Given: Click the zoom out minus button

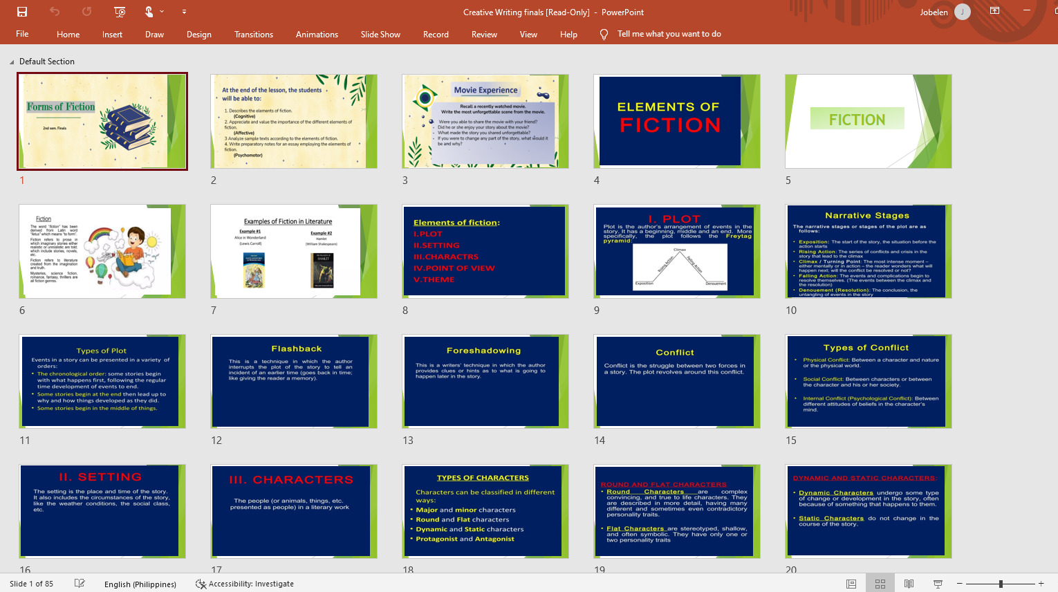Looking at the screenshot, I should pyautogui.click(x=959, y=584).
